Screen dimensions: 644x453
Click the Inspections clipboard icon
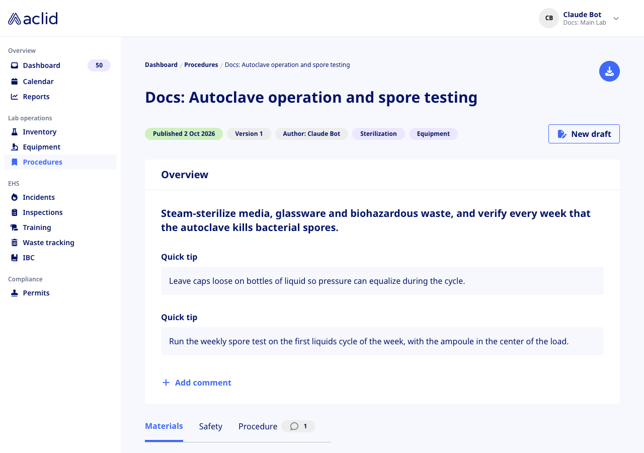tap(15, 212)
